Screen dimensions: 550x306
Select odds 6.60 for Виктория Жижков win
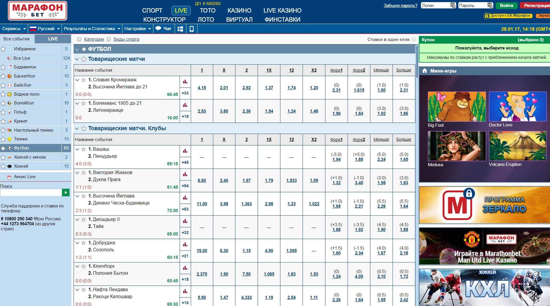pos(202,180)
